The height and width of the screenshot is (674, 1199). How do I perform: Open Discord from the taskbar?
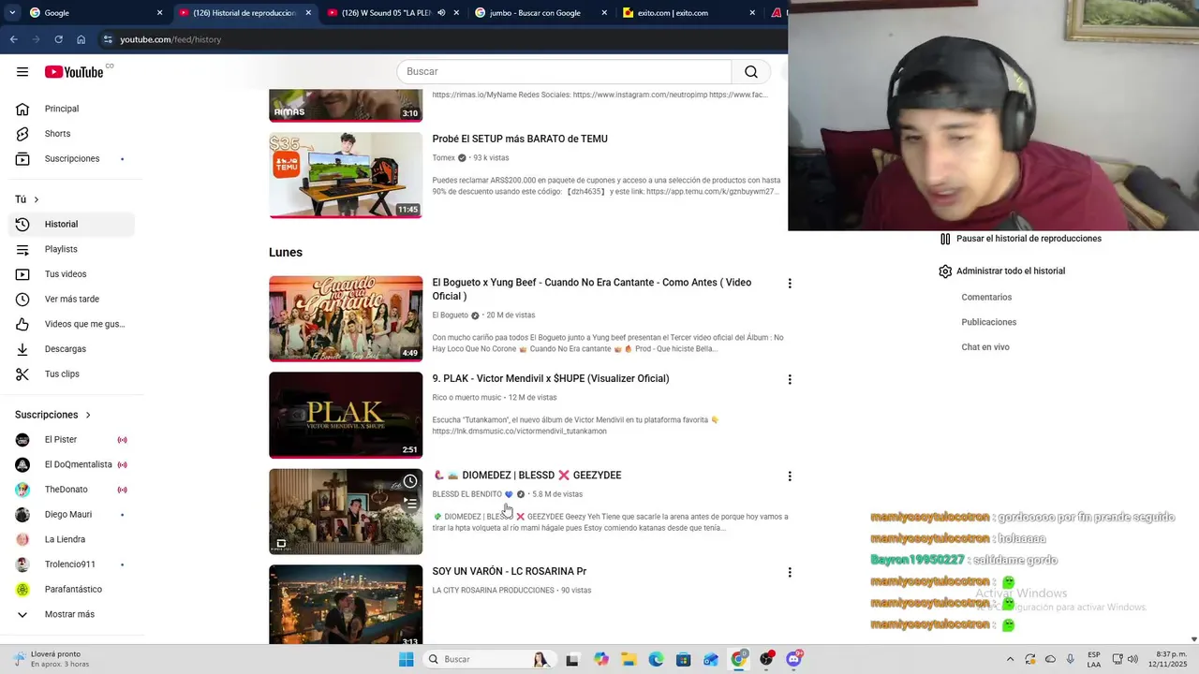coord(794,659)
